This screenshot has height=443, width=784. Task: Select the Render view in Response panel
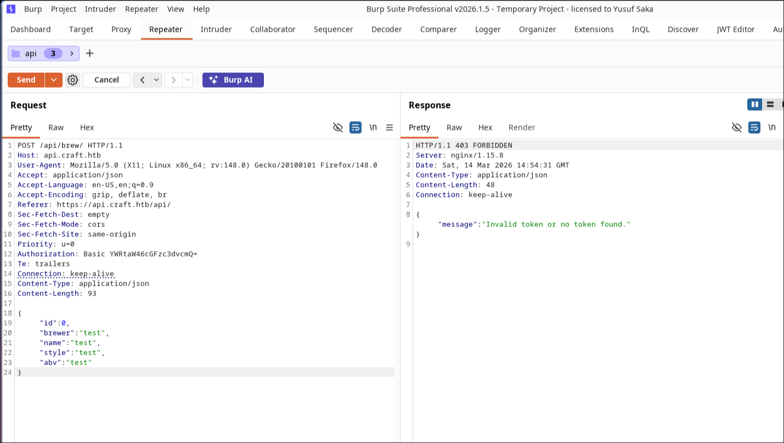pos(522,127)
